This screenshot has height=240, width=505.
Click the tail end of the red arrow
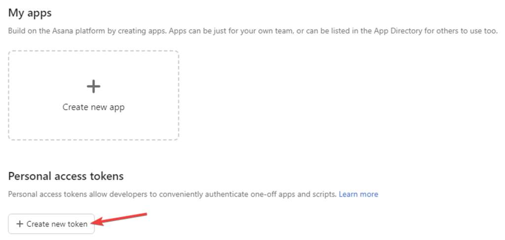coord(145,214)
